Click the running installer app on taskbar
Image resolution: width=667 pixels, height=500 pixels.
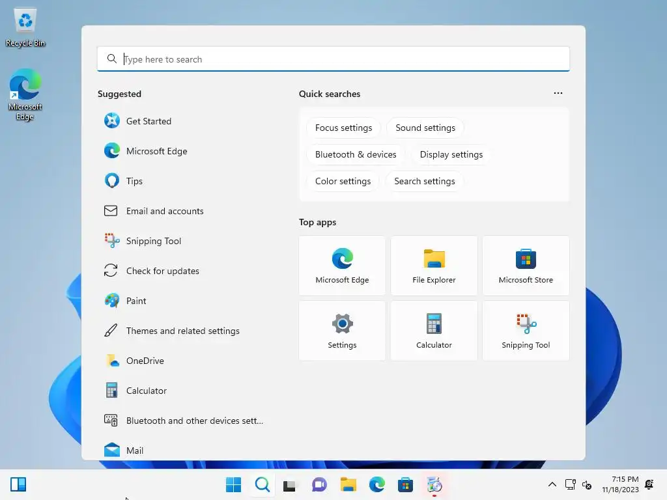[x=434, y=484]
